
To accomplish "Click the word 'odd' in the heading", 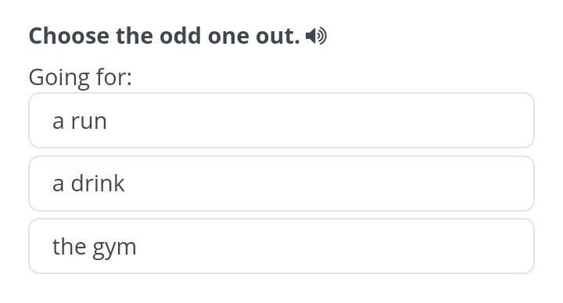I will [180, 36].
